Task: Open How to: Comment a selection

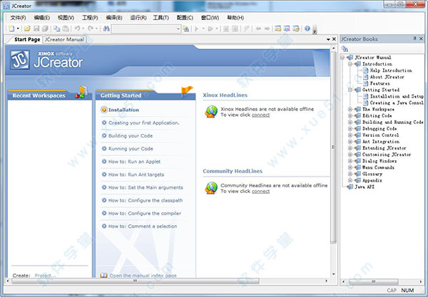Action: tap(143, 226)
